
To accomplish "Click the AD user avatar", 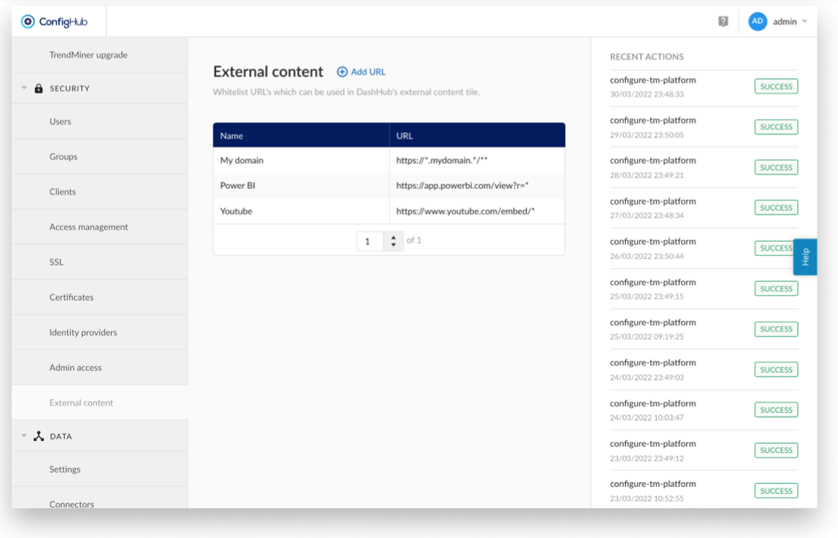I will [x=758, y=22].
